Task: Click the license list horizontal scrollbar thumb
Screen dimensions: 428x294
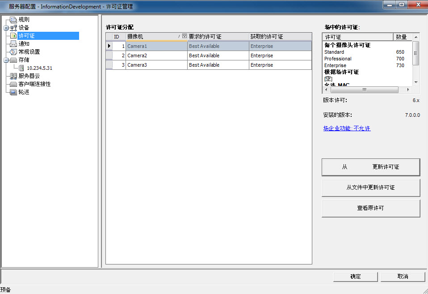Action: [x=365, y=89]
